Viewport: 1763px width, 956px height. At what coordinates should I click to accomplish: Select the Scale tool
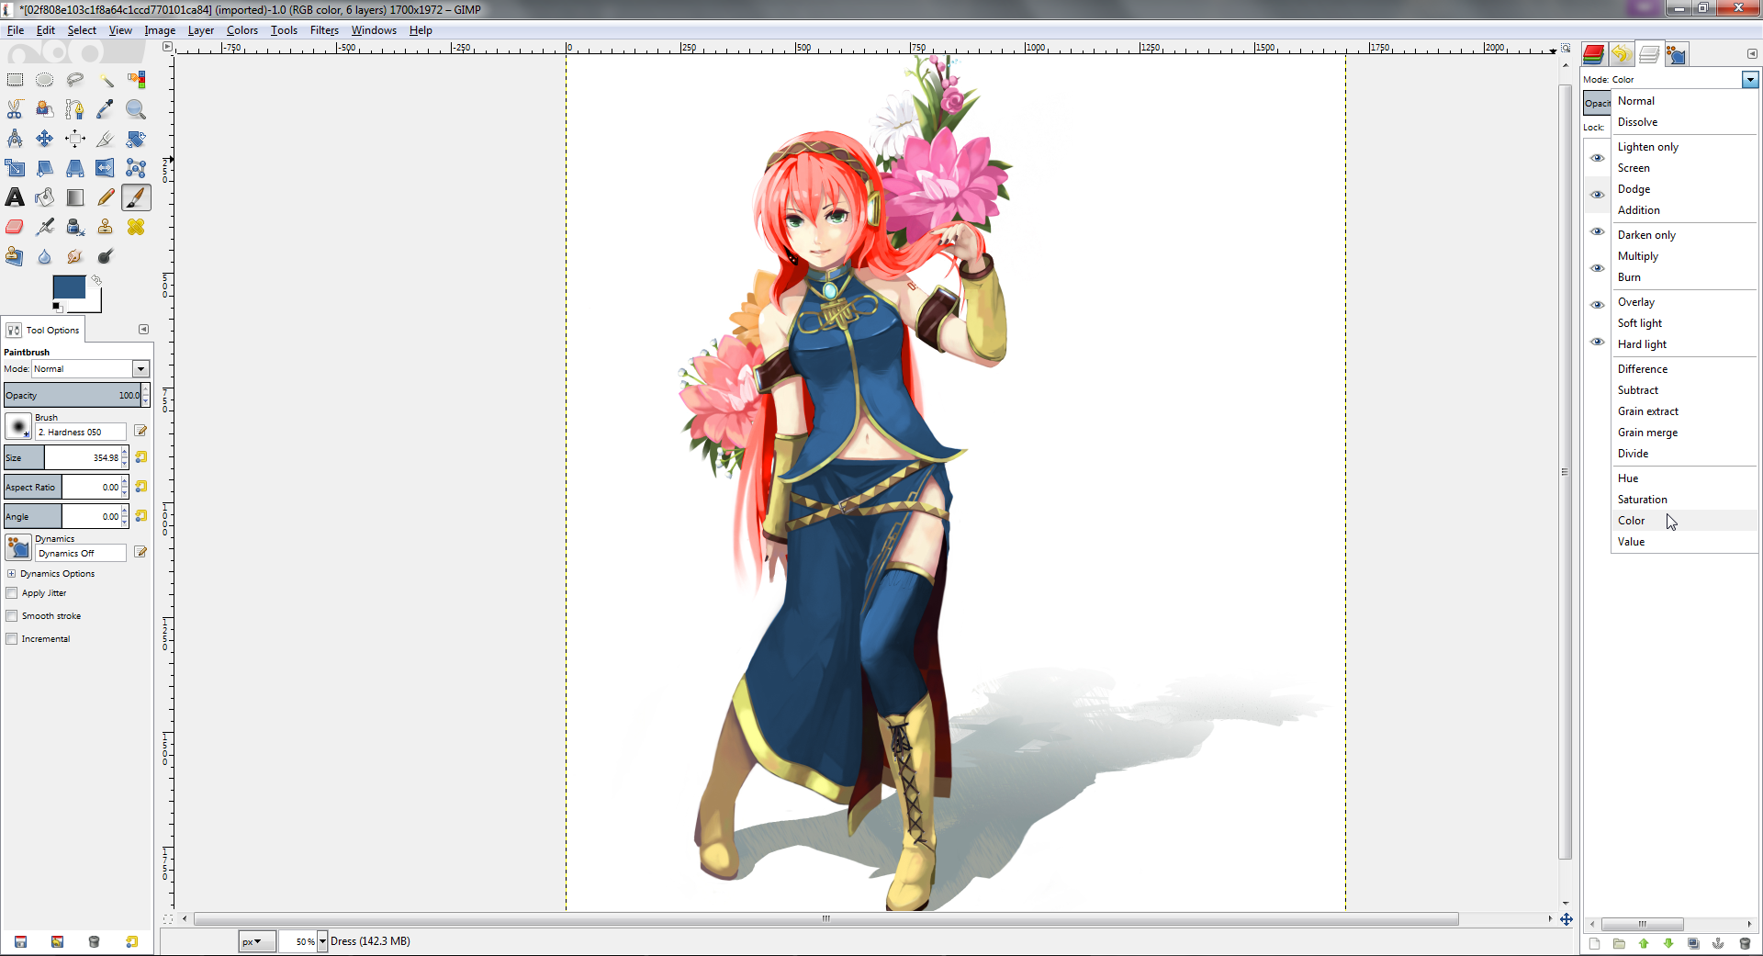coord(15,168)
